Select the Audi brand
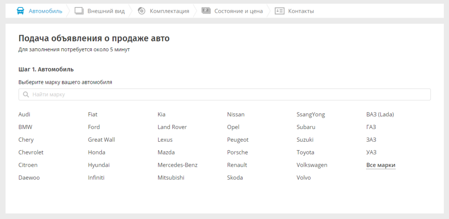 (x=25, y=114)
